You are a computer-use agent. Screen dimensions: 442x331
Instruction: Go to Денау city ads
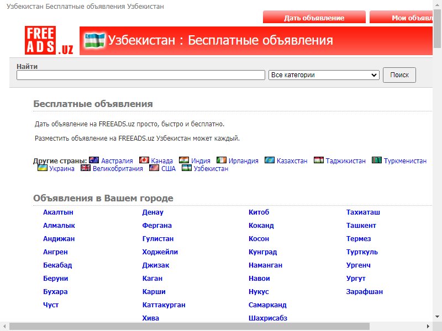(x=153, y=212)
